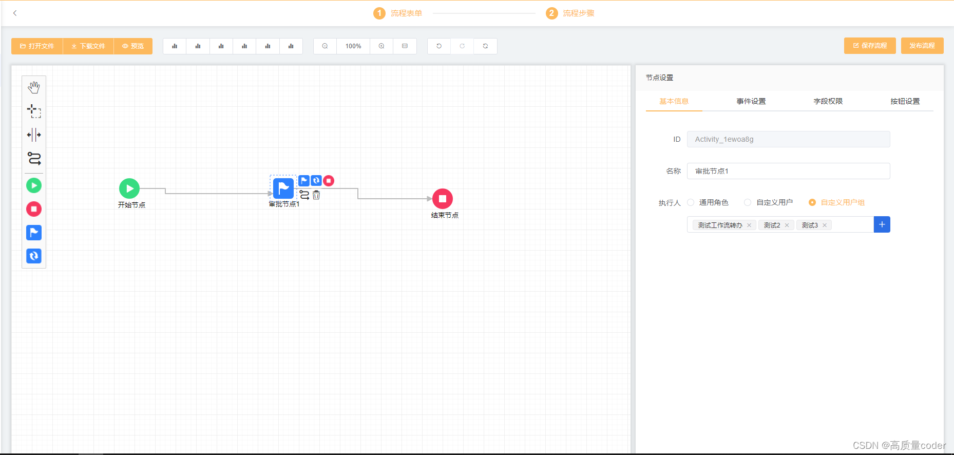Click the leftmost alignment toolbar icon
Screen dimensions: 954x455
tap(175, 46)
